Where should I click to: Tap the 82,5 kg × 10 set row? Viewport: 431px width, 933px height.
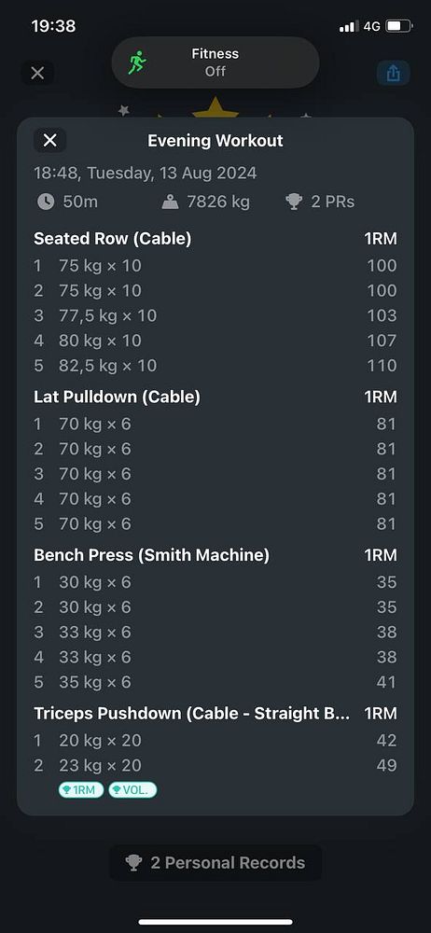(215, 366)
